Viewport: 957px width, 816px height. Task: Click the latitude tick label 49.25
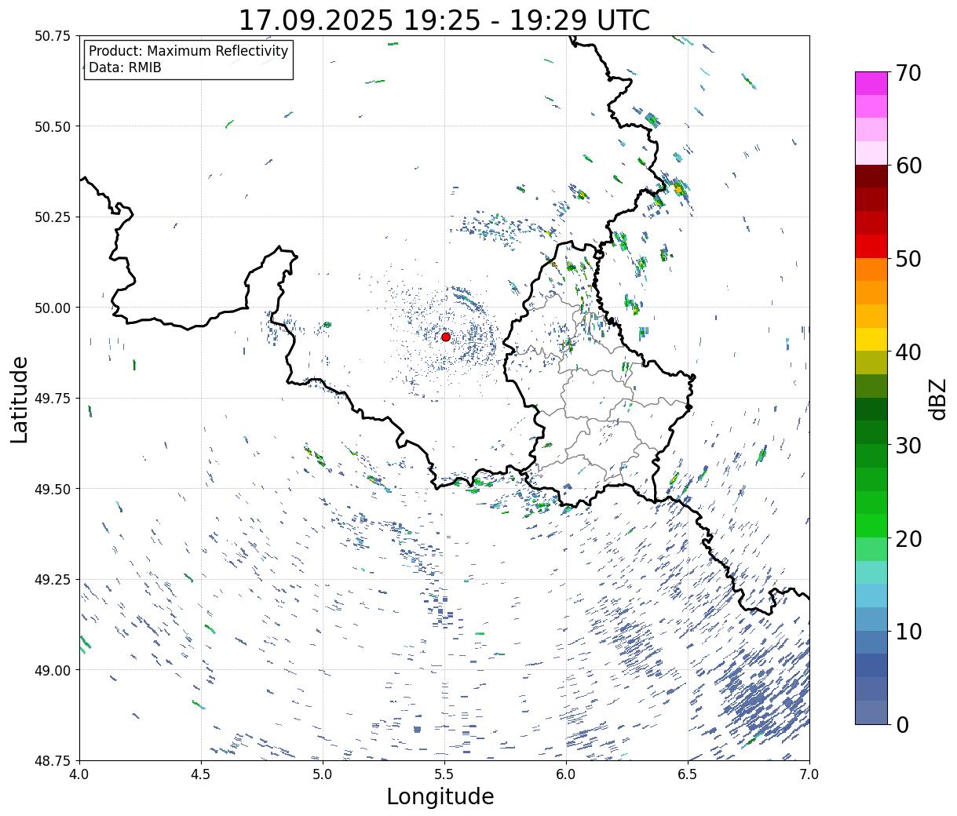point(53,579)
